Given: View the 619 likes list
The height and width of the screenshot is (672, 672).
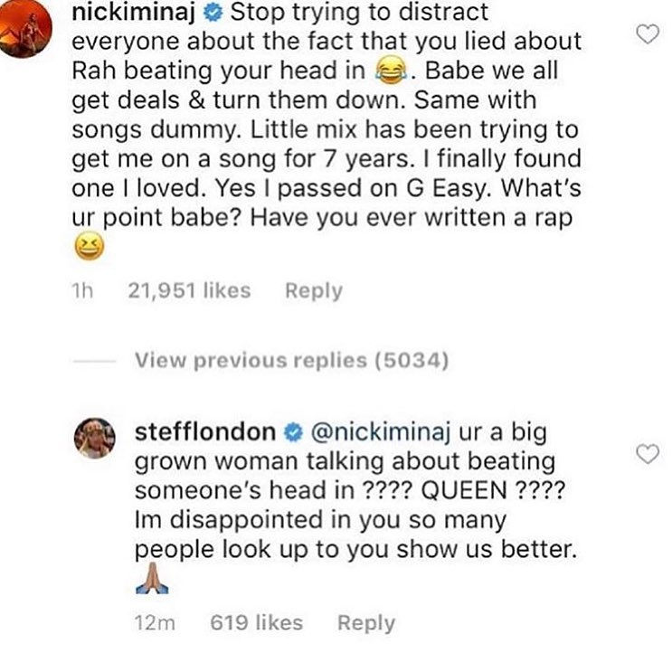Looking at the screenshot, I should click(256, 622).
